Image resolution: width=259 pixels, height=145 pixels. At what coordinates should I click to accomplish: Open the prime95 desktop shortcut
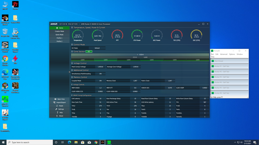(x=5, y=101)
